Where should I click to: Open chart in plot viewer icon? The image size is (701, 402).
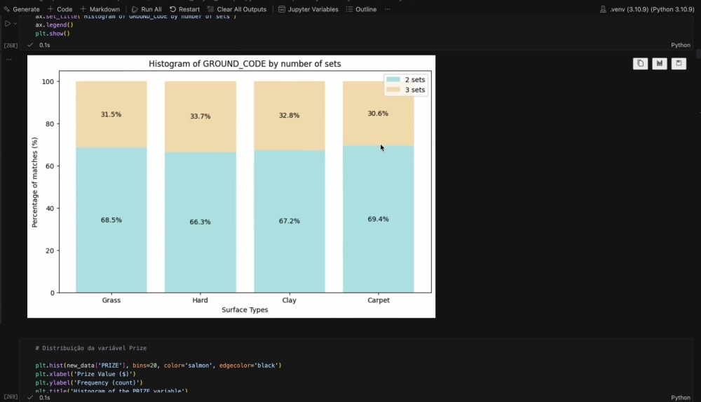tap(660, 64)
